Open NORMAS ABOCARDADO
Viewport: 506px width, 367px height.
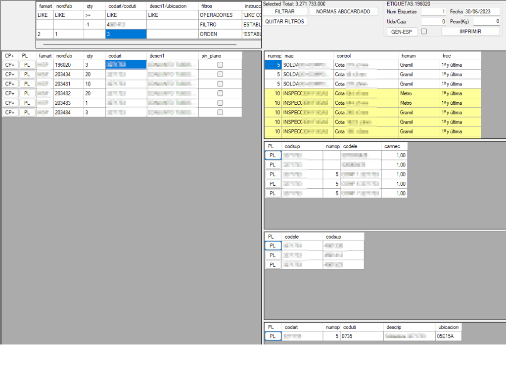[343, 11]
